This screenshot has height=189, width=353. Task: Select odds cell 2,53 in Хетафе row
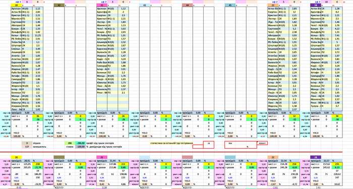(x=38, y=76)
